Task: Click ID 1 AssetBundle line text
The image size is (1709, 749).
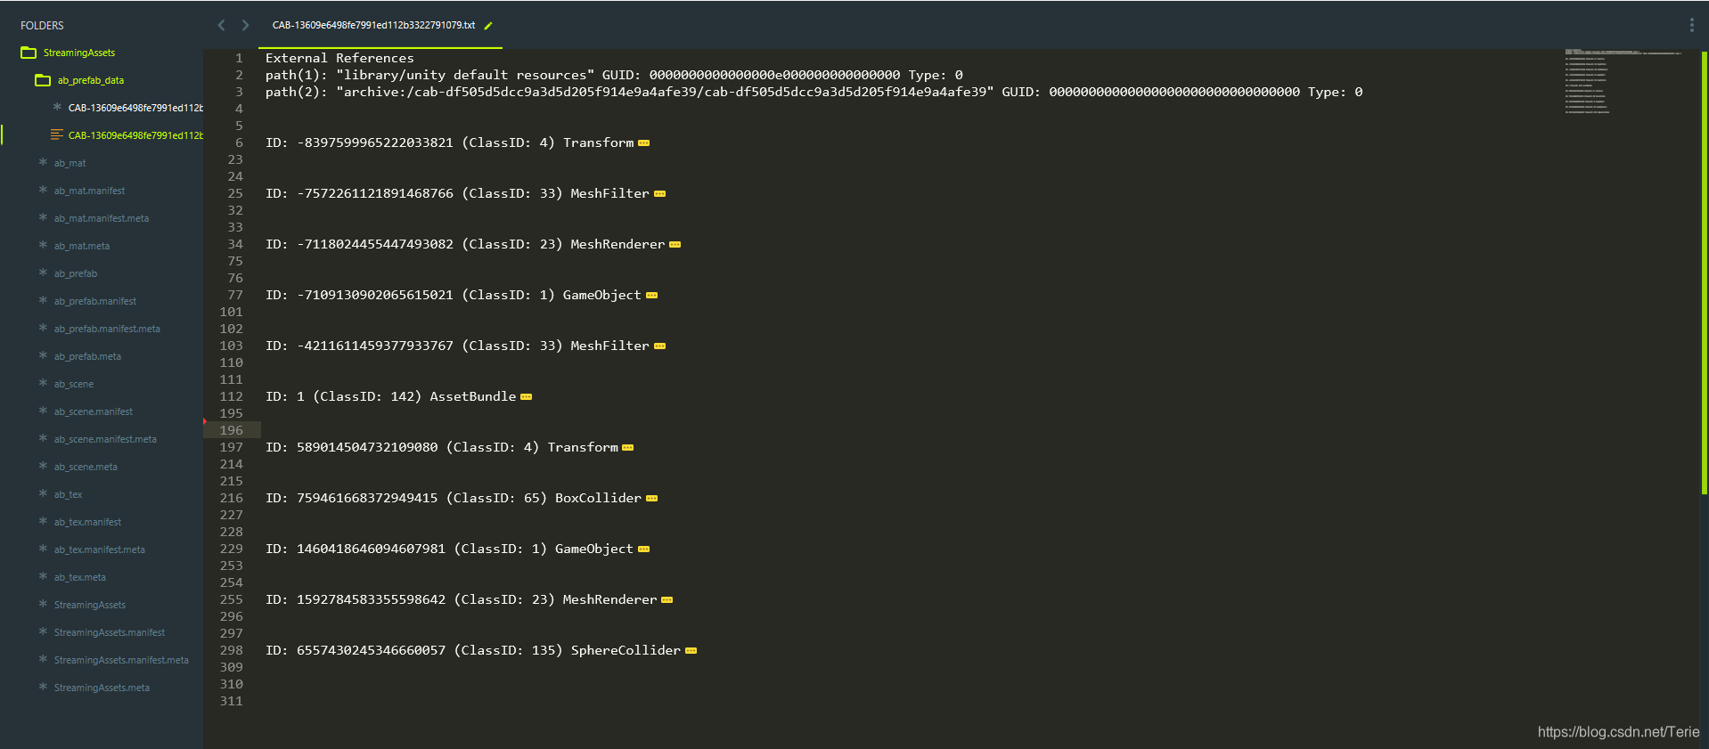Action: (x=390, y=396)
